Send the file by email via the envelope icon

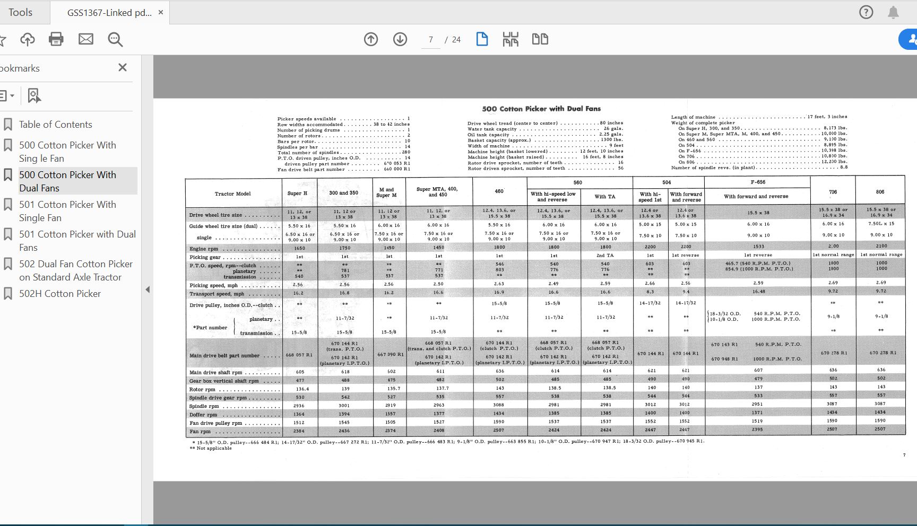tap(86, 39)
